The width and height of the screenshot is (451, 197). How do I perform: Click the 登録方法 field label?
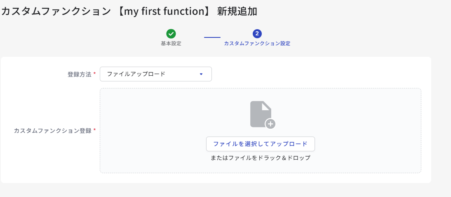coord(80,74)
